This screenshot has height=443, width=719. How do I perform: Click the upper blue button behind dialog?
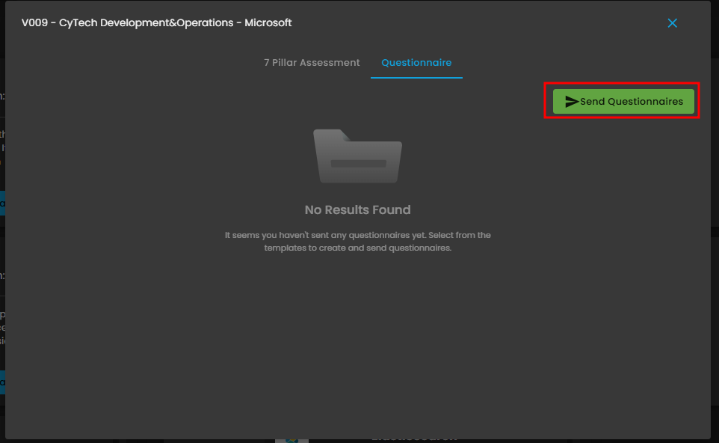click(x=2, y=203)
